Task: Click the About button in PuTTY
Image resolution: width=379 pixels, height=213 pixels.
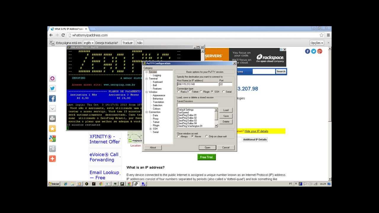Action: (x=153, y=147)
